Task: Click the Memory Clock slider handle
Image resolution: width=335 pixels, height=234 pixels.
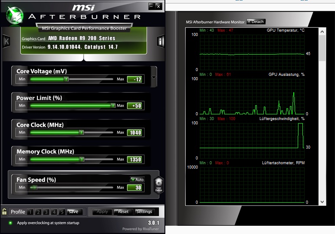Action: [x=82, y=159]
